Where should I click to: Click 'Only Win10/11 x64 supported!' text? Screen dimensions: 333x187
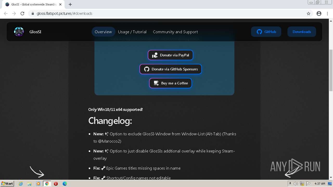(x=115, y=110)
